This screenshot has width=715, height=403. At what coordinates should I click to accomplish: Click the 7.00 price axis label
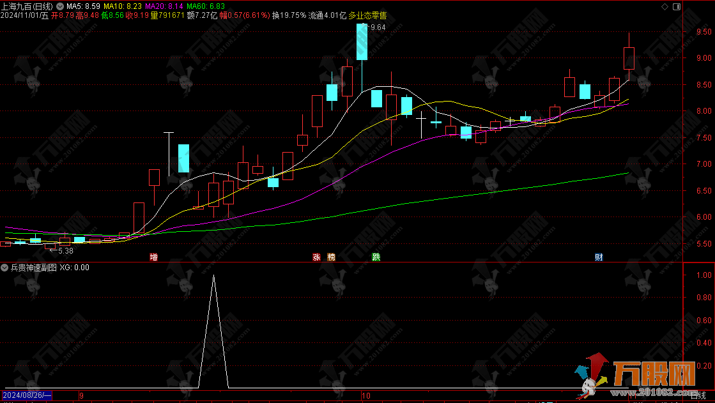click(704, 164)
